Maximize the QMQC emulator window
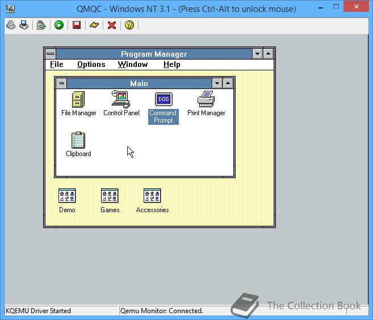The height and width of the screenshot is (320, 373). pos(336,7)
